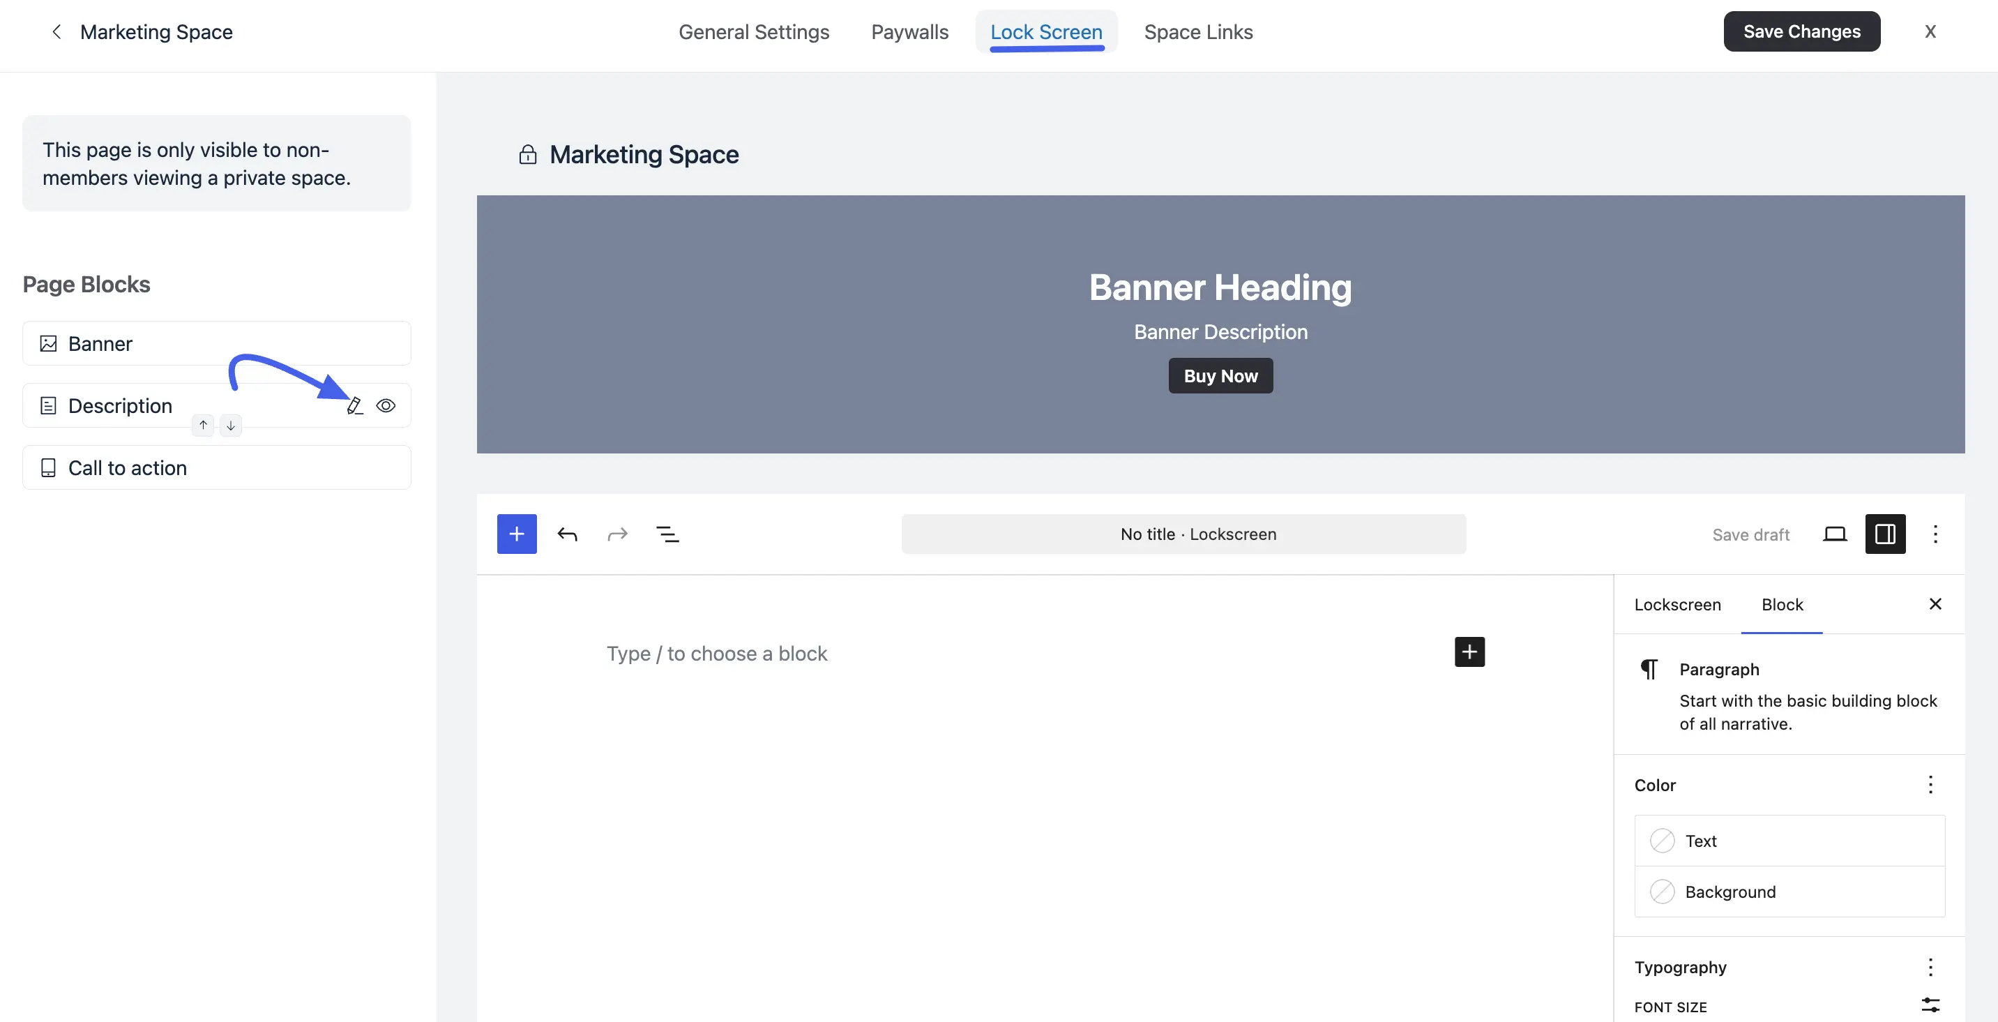Redo the editor change

pos(617,534)
